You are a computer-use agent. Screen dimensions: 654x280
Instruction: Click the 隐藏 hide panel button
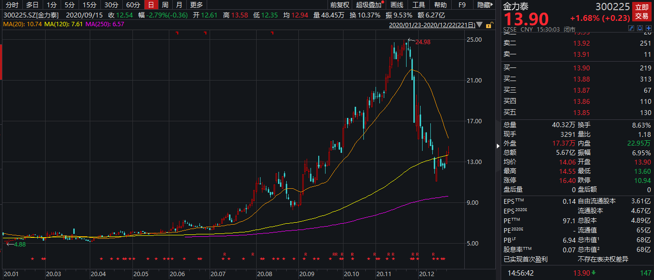(x=484, y=5)
